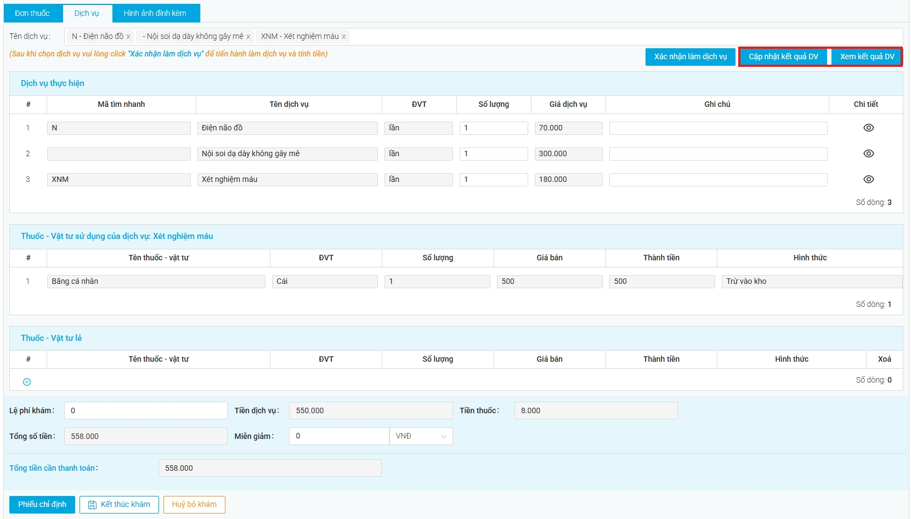Viewport: 911px width, 519px height.
Task: View details of Điện não đồ service
Action: click(x=868, y=128)
